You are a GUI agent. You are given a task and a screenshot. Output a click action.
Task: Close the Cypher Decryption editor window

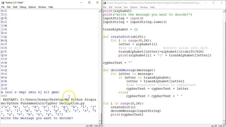point(222,2)
